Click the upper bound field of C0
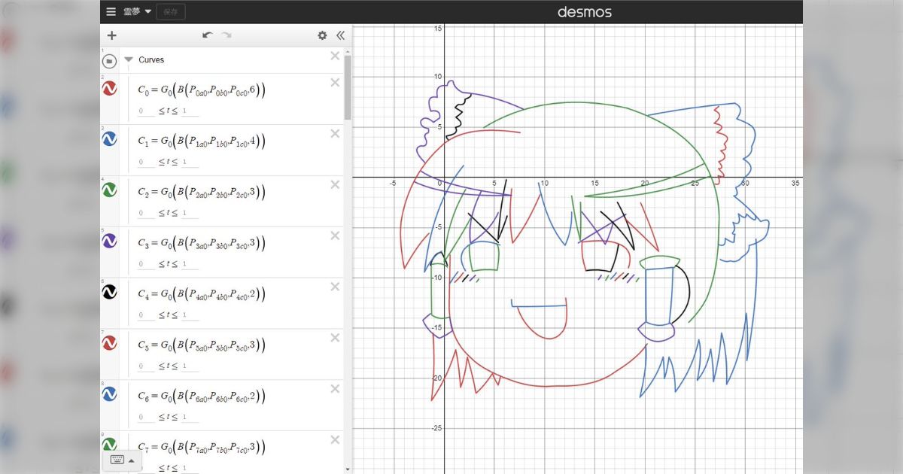903x474 pixels. click(x=190, y=111)
